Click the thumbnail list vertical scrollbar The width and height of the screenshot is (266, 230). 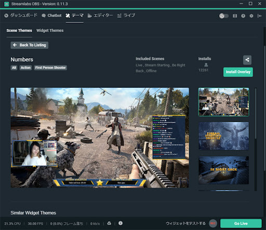[256, 113]
